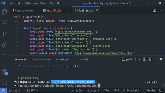Click the terminal command input line

57,86
